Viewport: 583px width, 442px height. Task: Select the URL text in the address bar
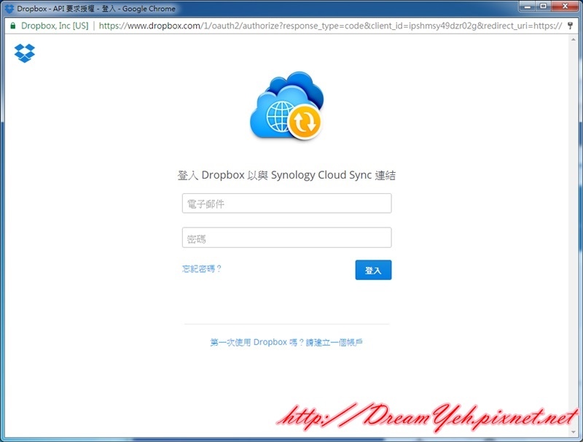[x=330, y=26]
